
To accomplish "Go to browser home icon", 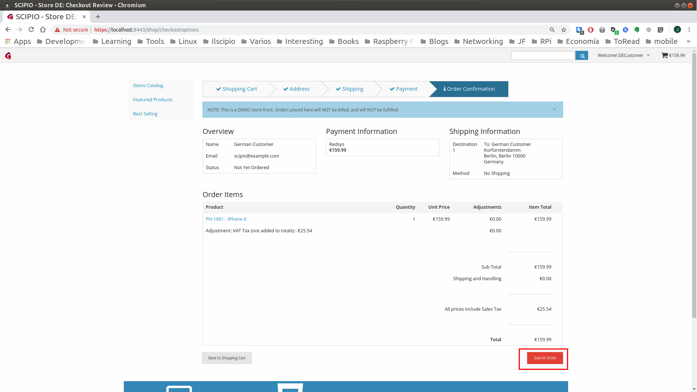I will (x=43, y=30).
